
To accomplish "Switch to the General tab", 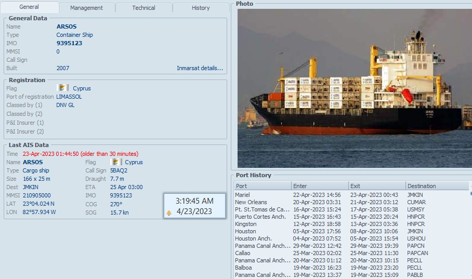I will [29, 7].
